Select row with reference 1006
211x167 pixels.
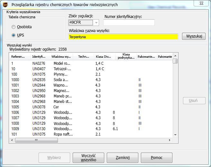click(x=91, y=113)
